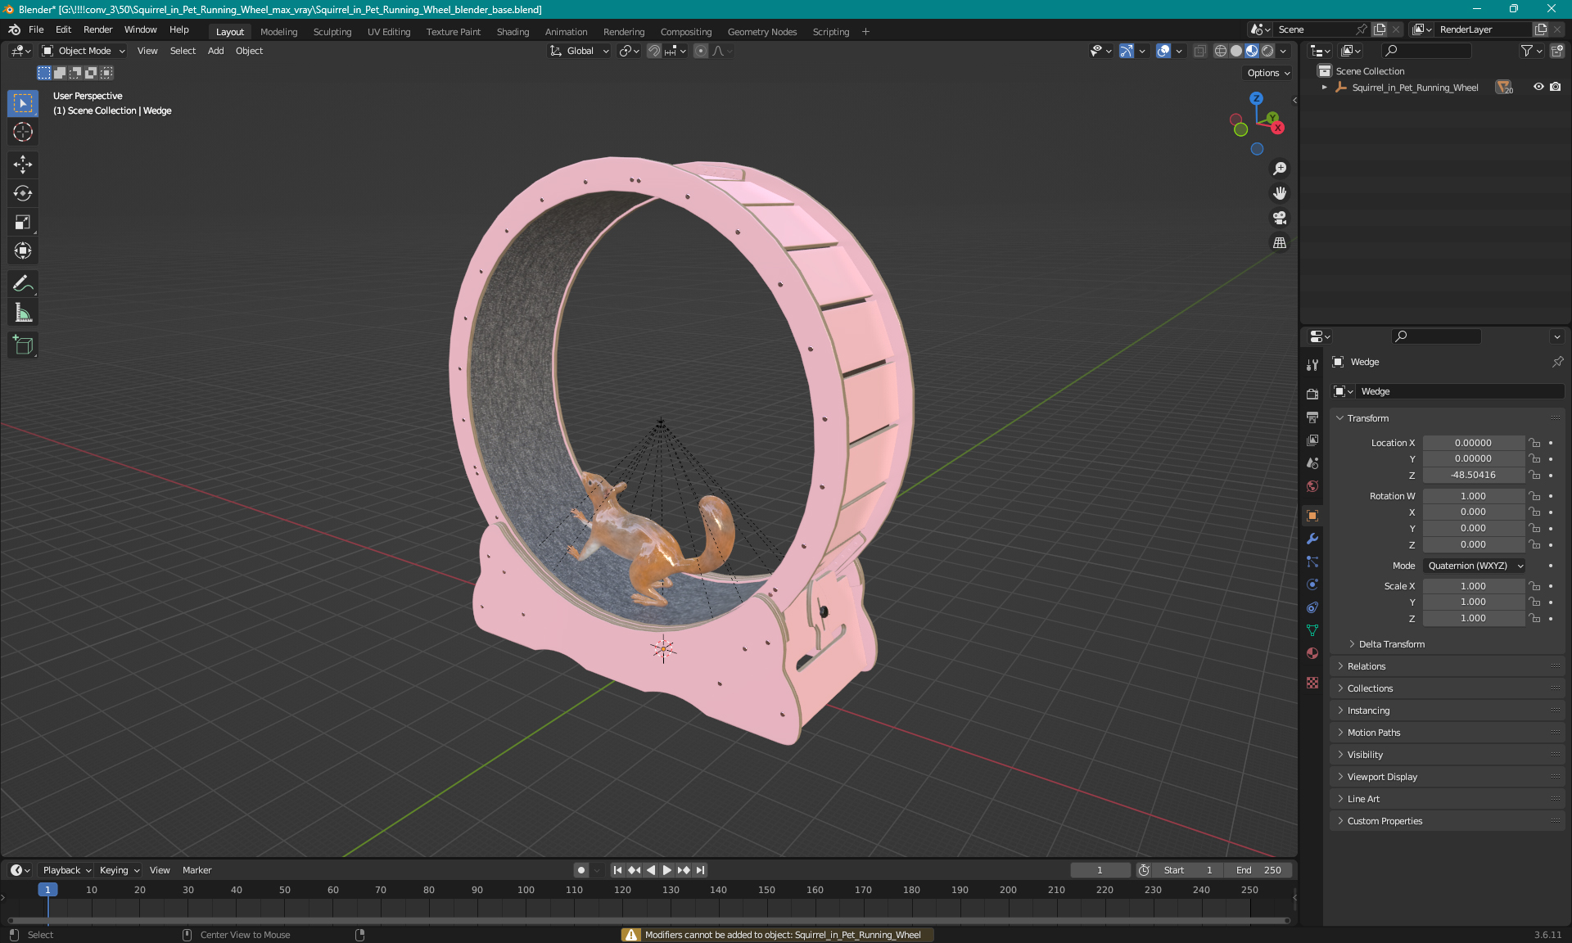Expand the Relations section
This screenshot has height=943, width=1572.
[1366, 666]
